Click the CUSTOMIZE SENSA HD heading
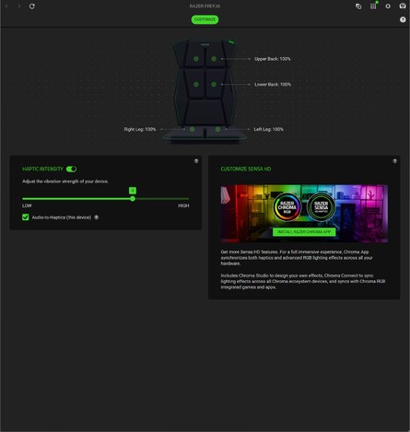This screenshot has width=410, height=432. tap(246, 169)
